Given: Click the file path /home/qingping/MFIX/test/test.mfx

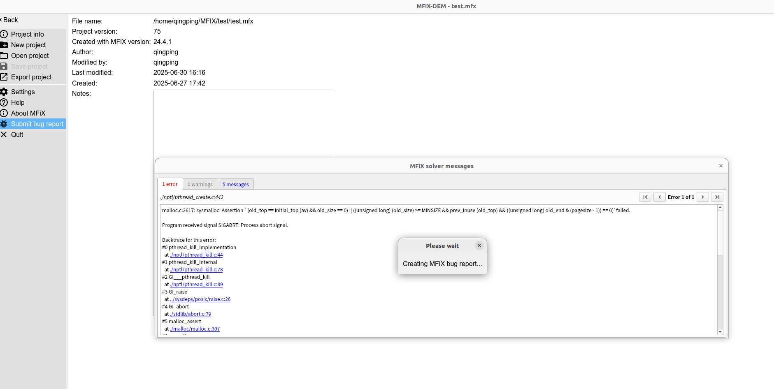Looking at the screenshot, I should [203, 21].
